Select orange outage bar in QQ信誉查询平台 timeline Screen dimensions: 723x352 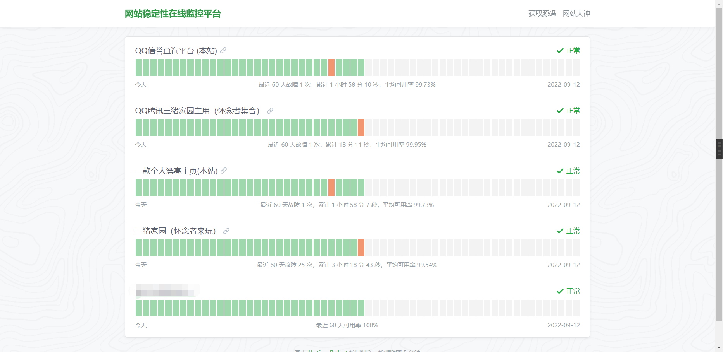pyautogui.click(x=331, y=68)
